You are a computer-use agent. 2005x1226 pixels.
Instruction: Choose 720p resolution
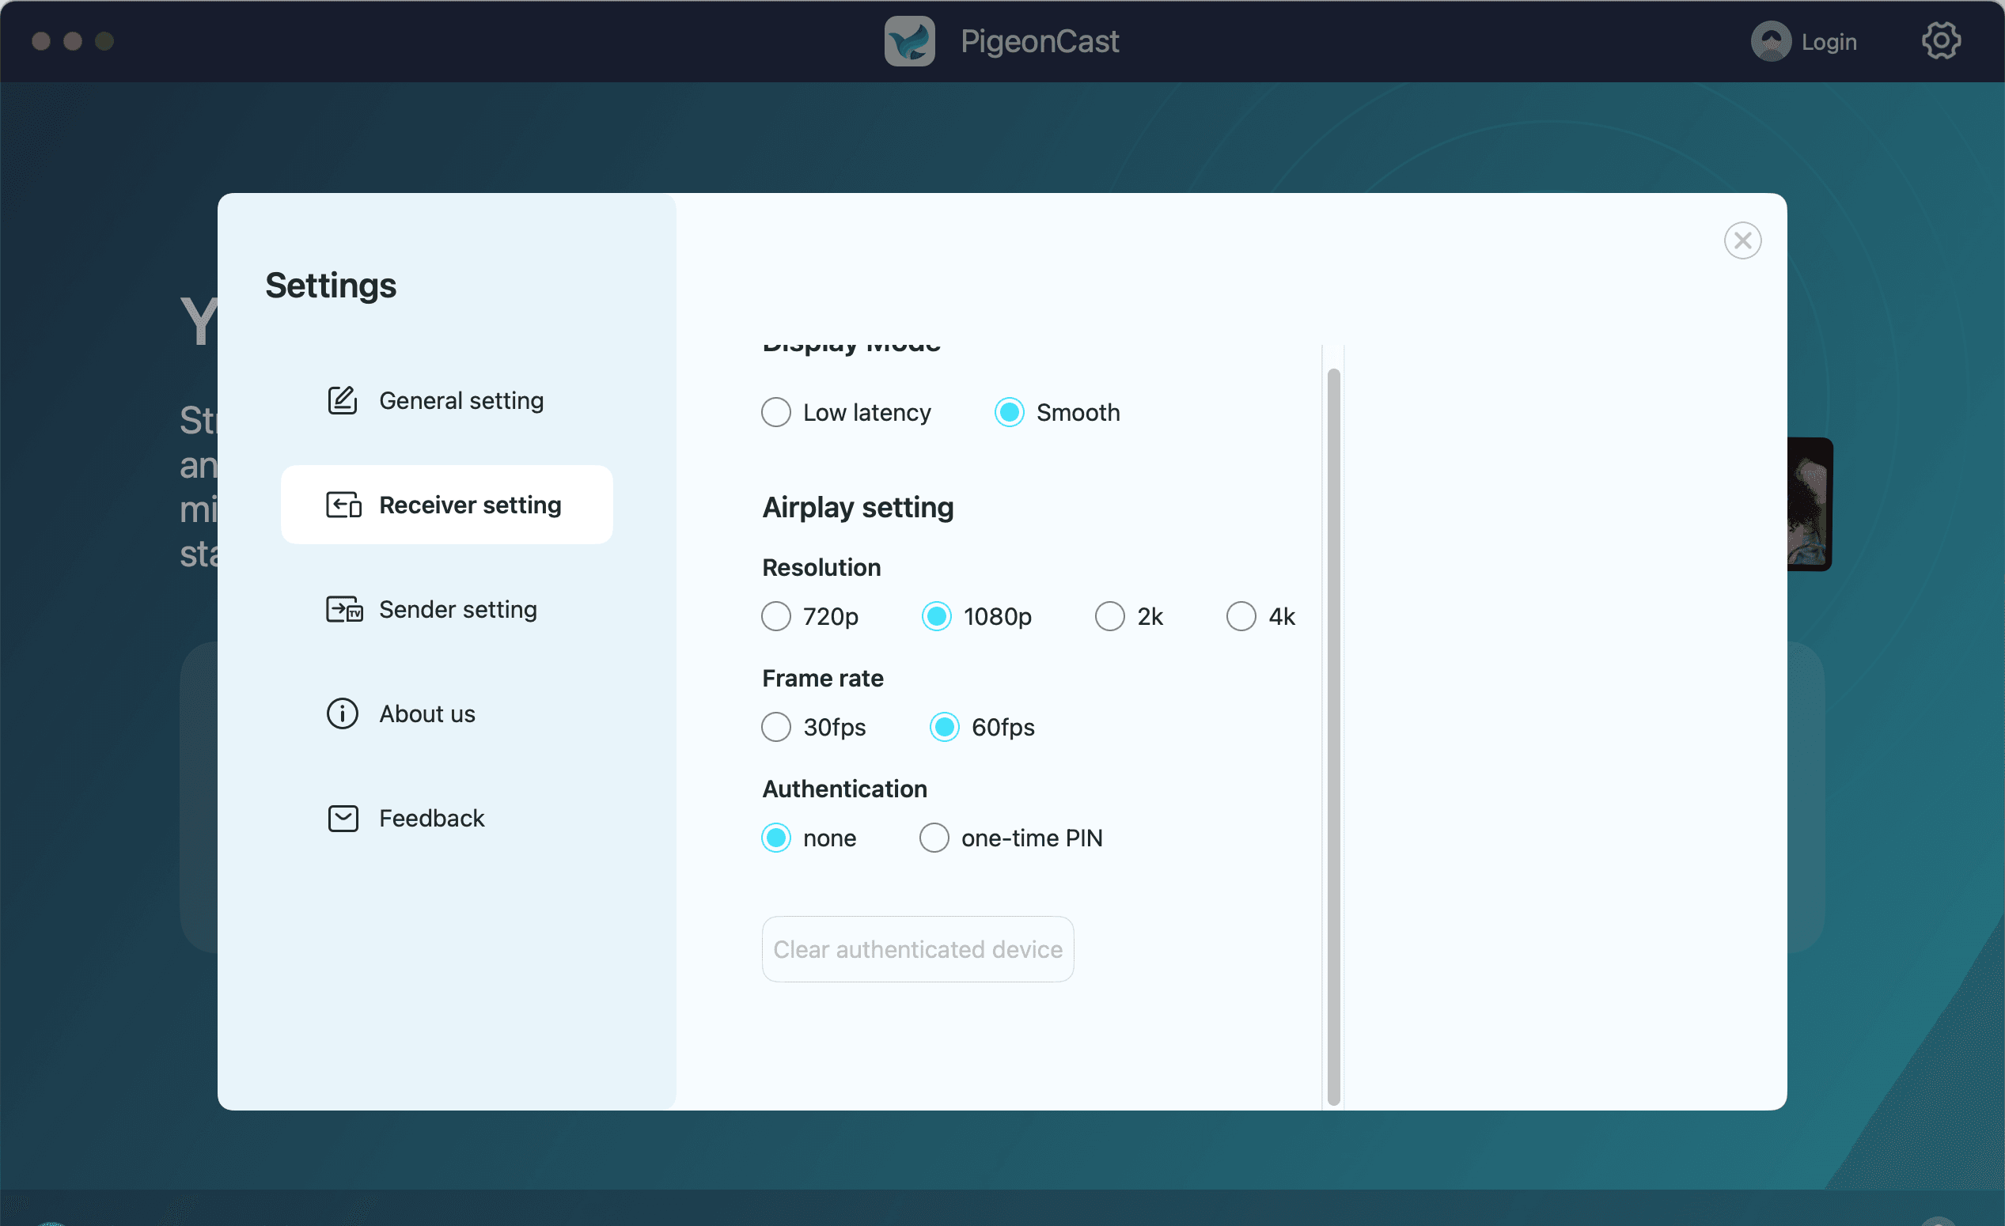tap(775, 616)
